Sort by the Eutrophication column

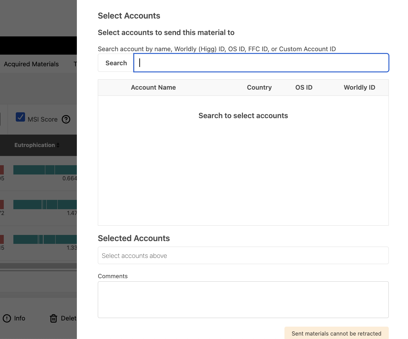coord(37,145)
